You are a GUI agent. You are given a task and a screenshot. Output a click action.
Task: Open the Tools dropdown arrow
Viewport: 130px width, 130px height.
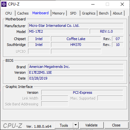pos(76,125)
